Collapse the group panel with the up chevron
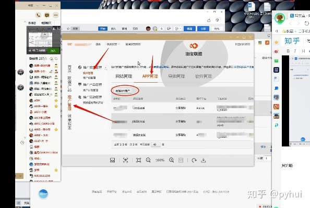 point(25,22)
